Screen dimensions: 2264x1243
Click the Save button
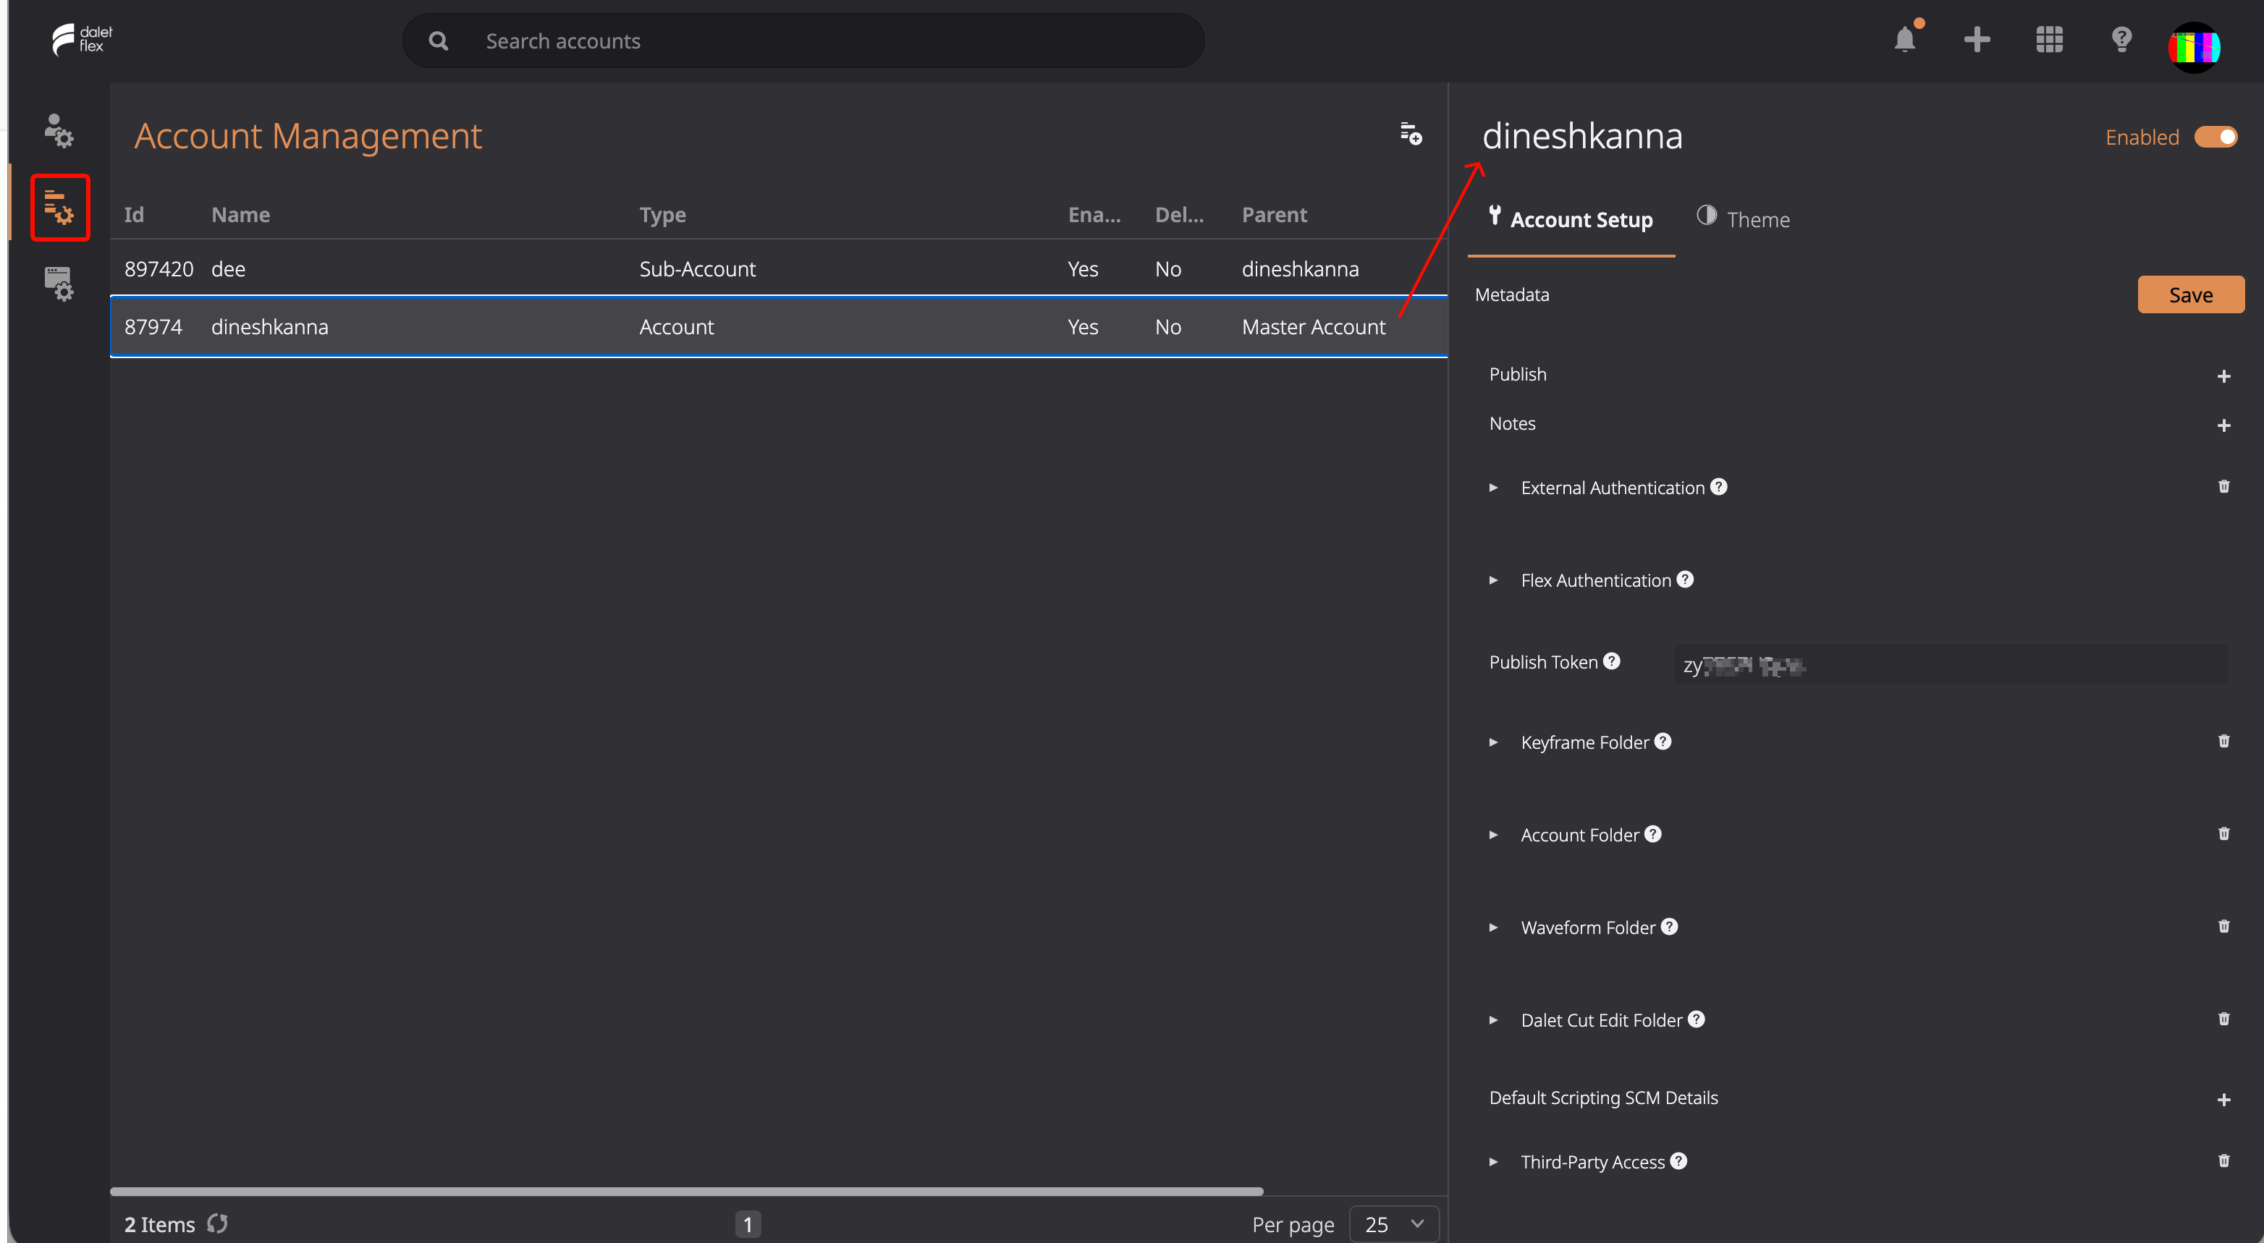[x=2190, y=294]
